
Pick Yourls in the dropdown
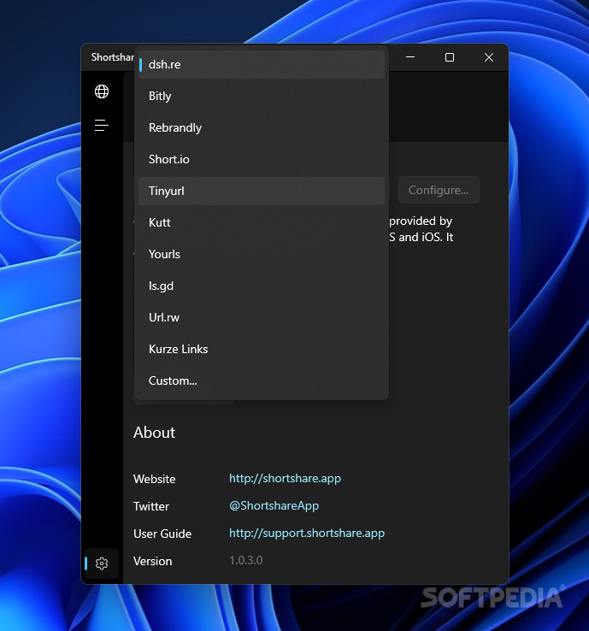[x=262, y=254]
